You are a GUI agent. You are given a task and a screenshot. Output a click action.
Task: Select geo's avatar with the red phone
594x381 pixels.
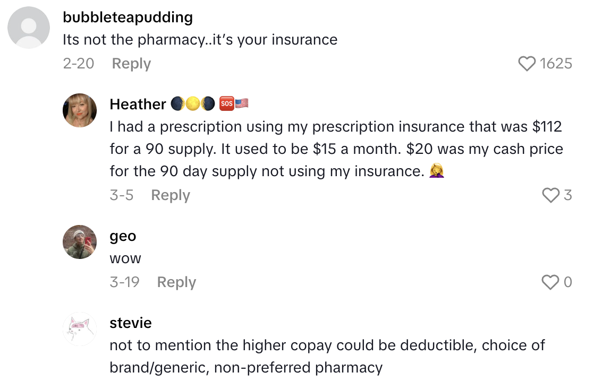(80, 243)
